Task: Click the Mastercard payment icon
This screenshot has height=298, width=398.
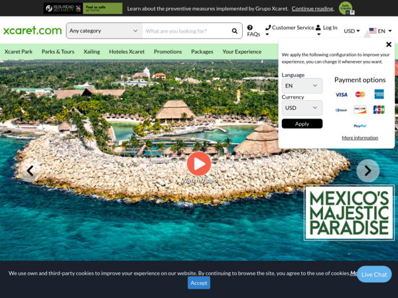Action: [360, 94]
